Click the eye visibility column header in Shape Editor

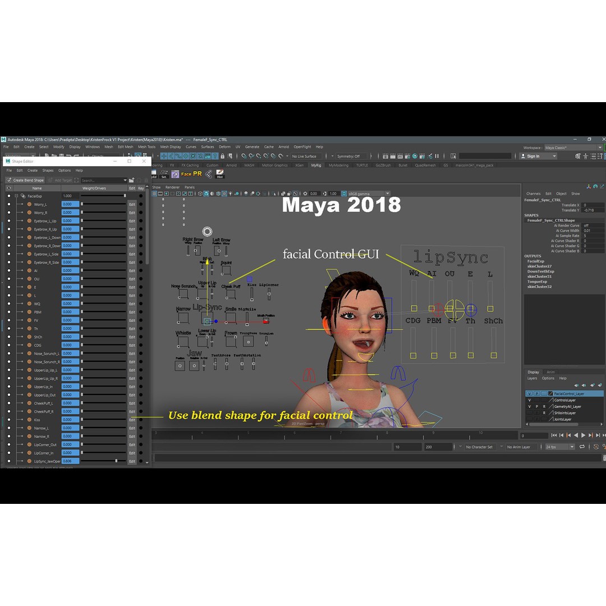coord(9,188)
